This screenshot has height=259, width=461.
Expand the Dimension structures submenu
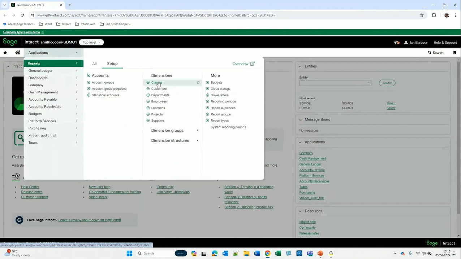click(175, 141)
